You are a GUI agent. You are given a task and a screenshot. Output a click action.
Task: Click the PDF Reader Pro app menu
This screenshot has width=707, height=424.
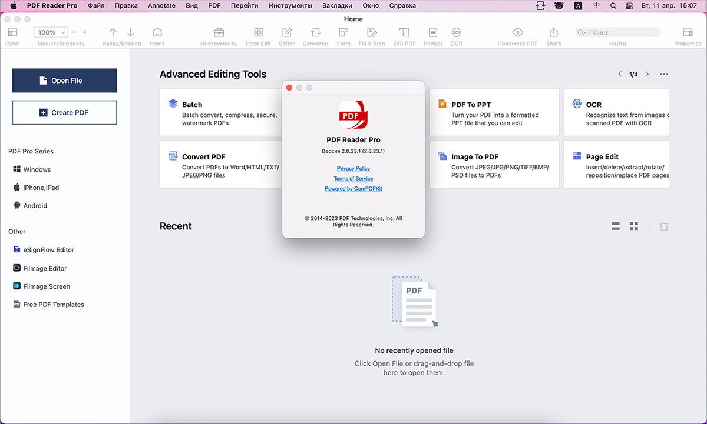[52, 6]
